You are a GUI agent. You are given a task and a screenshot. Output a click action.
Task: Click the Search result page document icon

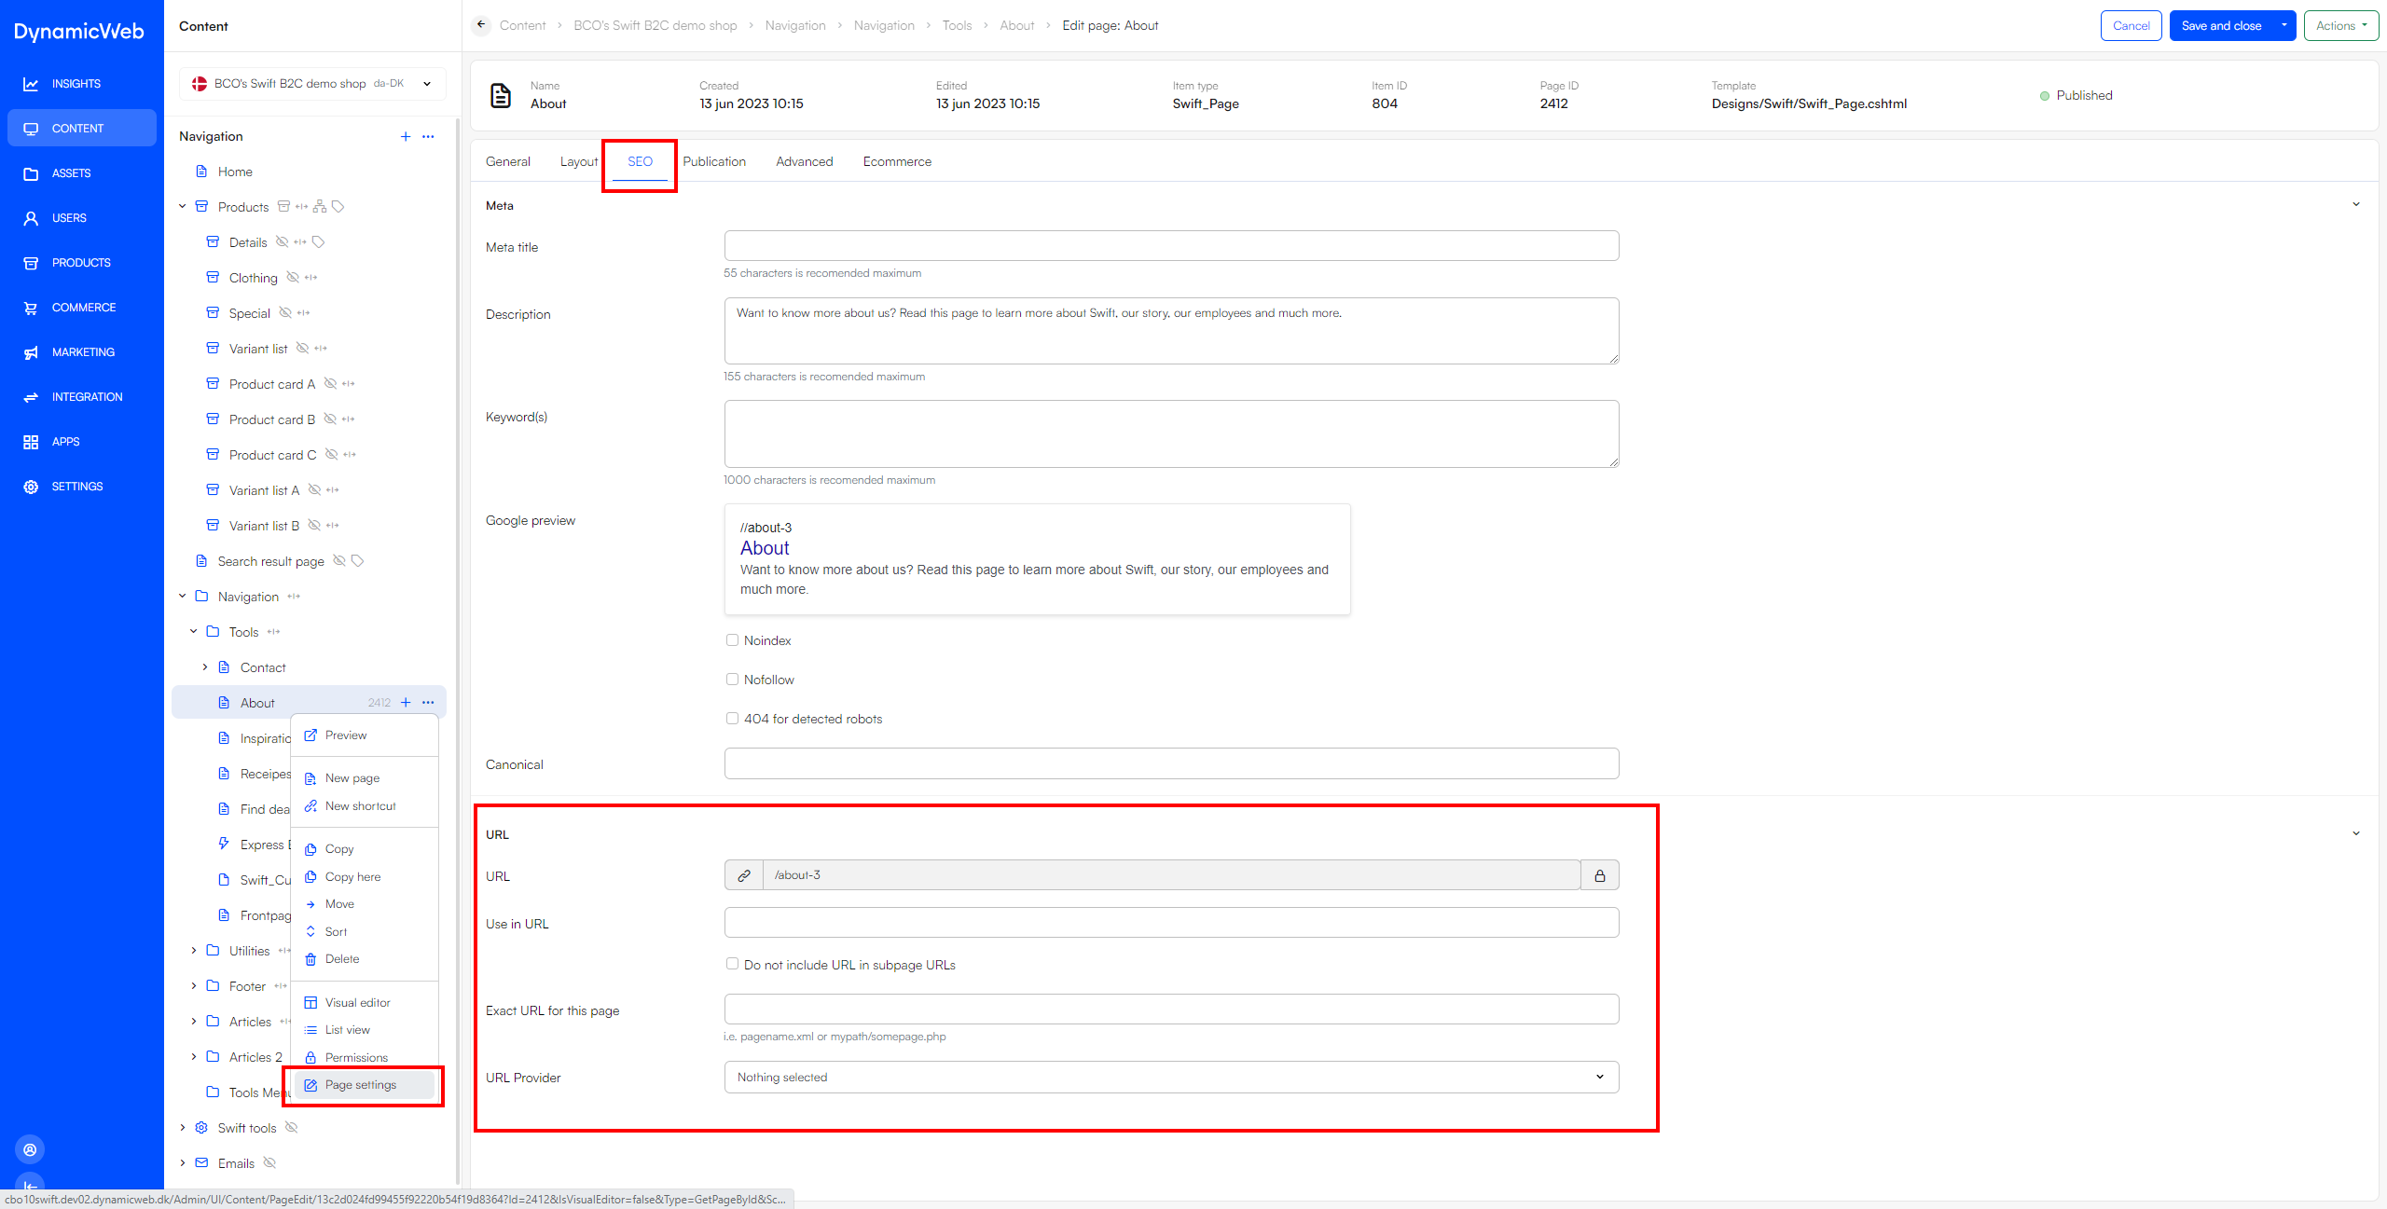(x=201, y=561)
